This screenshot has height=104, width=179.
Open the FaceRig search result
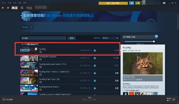pos(70,50)
